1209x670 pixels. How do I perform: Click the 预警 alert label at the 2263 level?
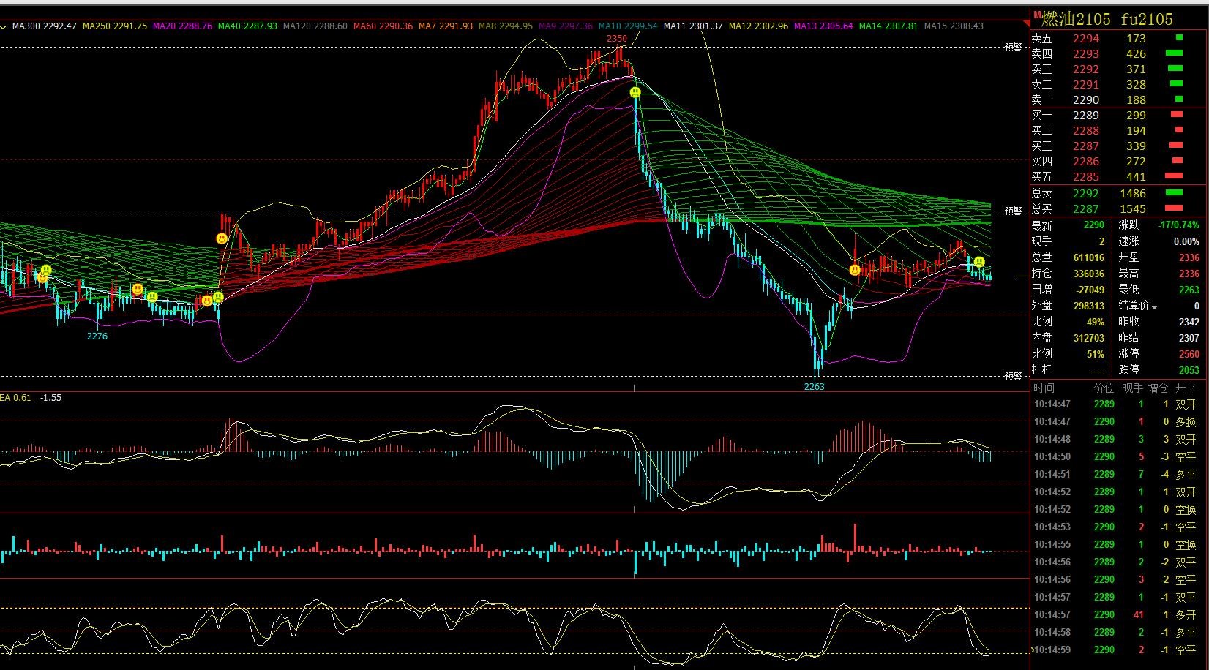click(x=1013, y=376)
